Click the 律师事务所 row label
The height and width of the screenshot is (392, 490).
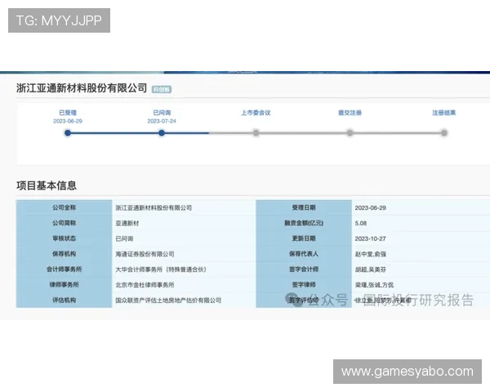point(64,284)
